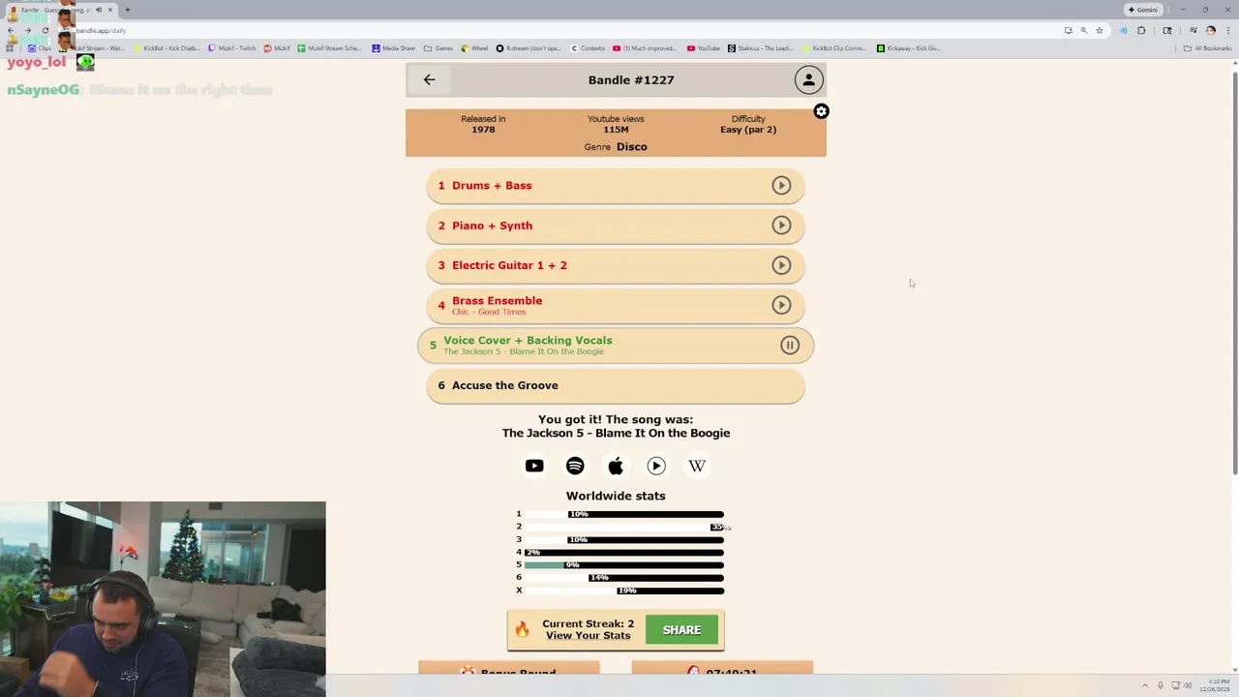
Task: Click the Youtube views 115M text
Action: click(x=616, y=124)
